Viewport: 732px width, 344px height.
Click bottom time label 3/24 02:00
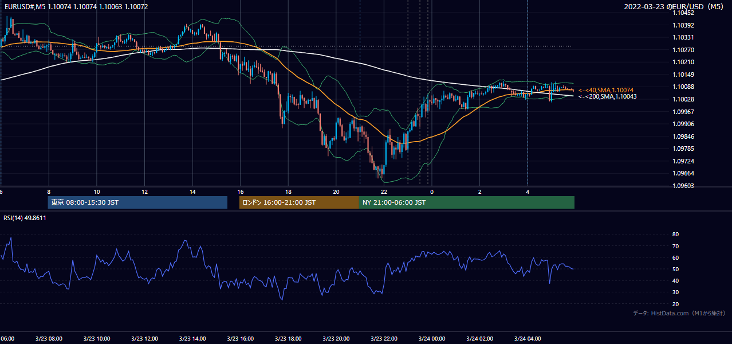point(480,338)
